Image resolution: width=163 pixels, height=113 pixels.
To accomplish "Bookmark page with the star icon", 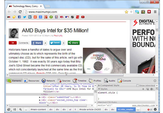I will click(126, 12).
